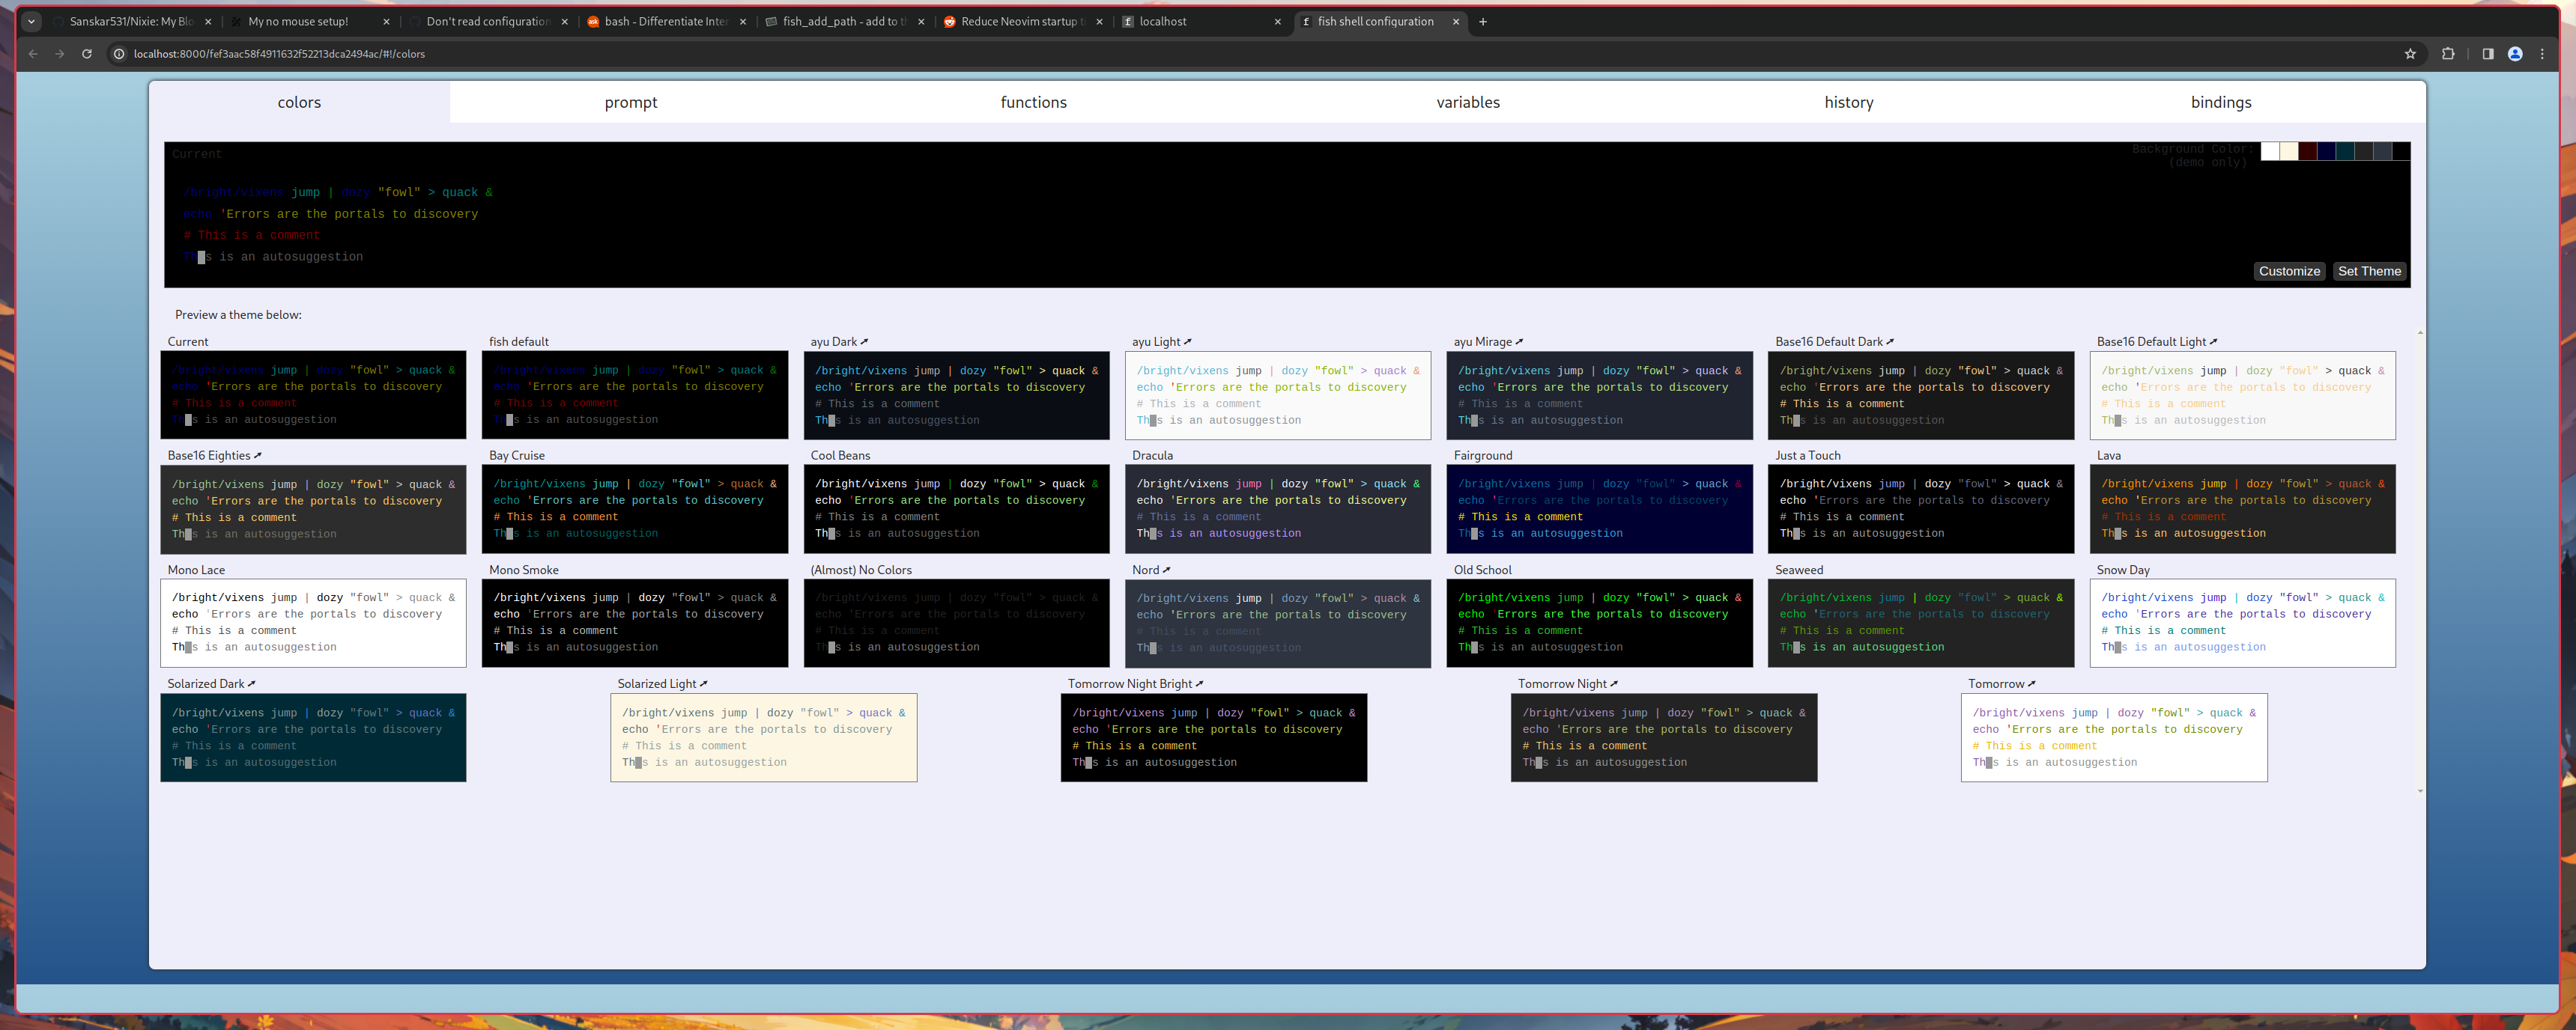Select the "history" tab
The image size is (2576, 1030).
tap(1848, 101)
